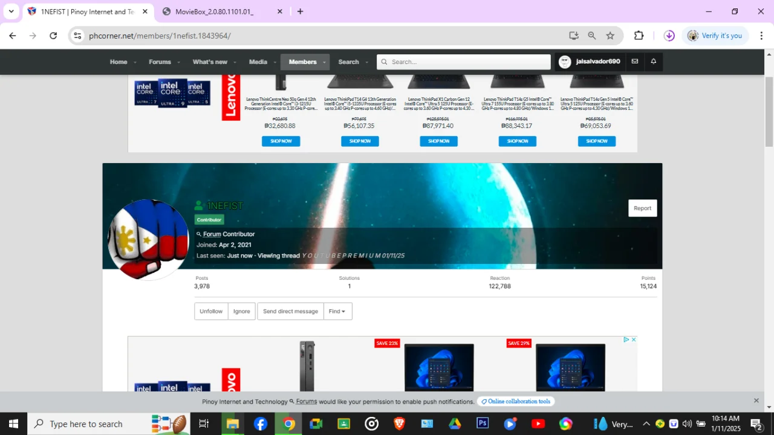The height and width of the screenshot is (435, 774).
Task: Open the alerts bell icon
Action: (x=653, y=62)
